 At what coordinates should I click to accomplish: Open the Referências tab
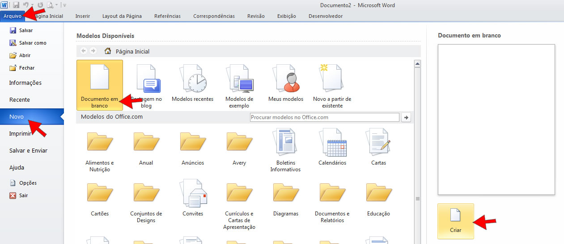point(167,16)
